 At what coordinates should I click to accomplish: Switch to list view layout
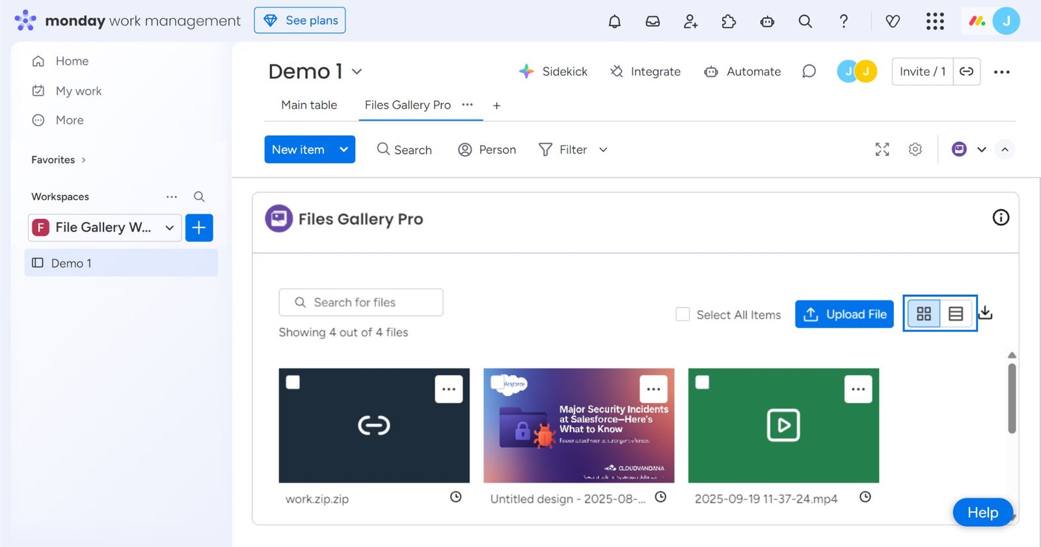tap(955, 314)
